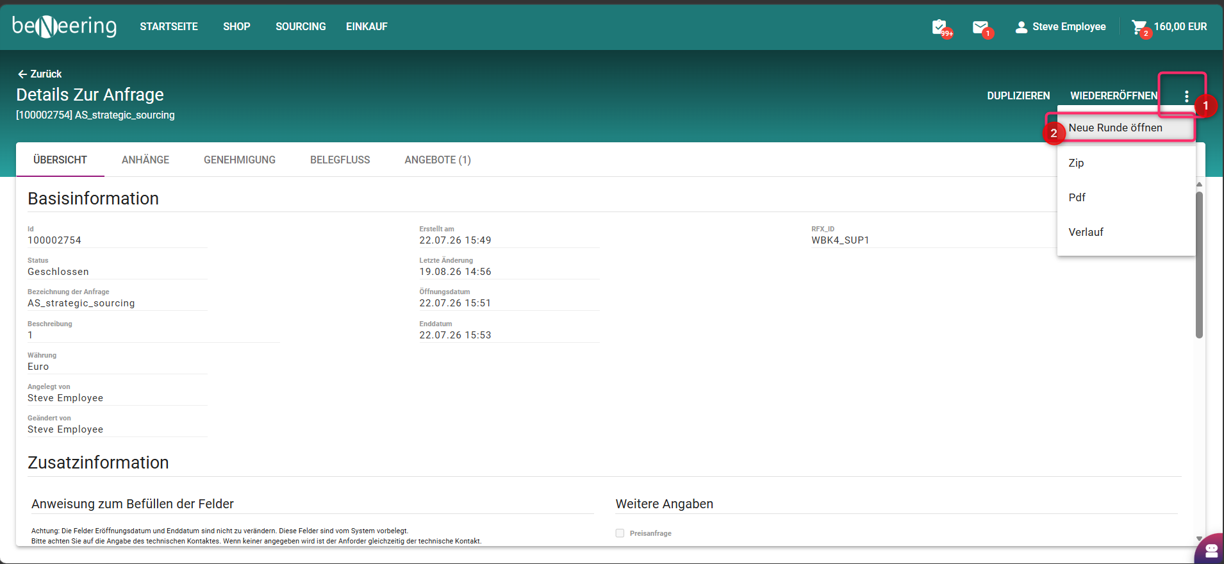The height and width of the screenshot is (564, 1224).
Task: Click the Erstellt am date 22.07.26 15:49
Action: pyautogui.click(x=455, y=240)
